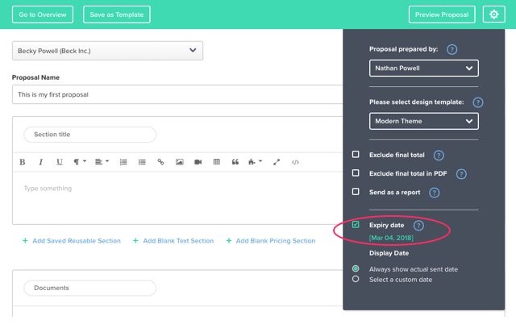
Task: Open the Becky Powell client dropdown
Action: 107,51
